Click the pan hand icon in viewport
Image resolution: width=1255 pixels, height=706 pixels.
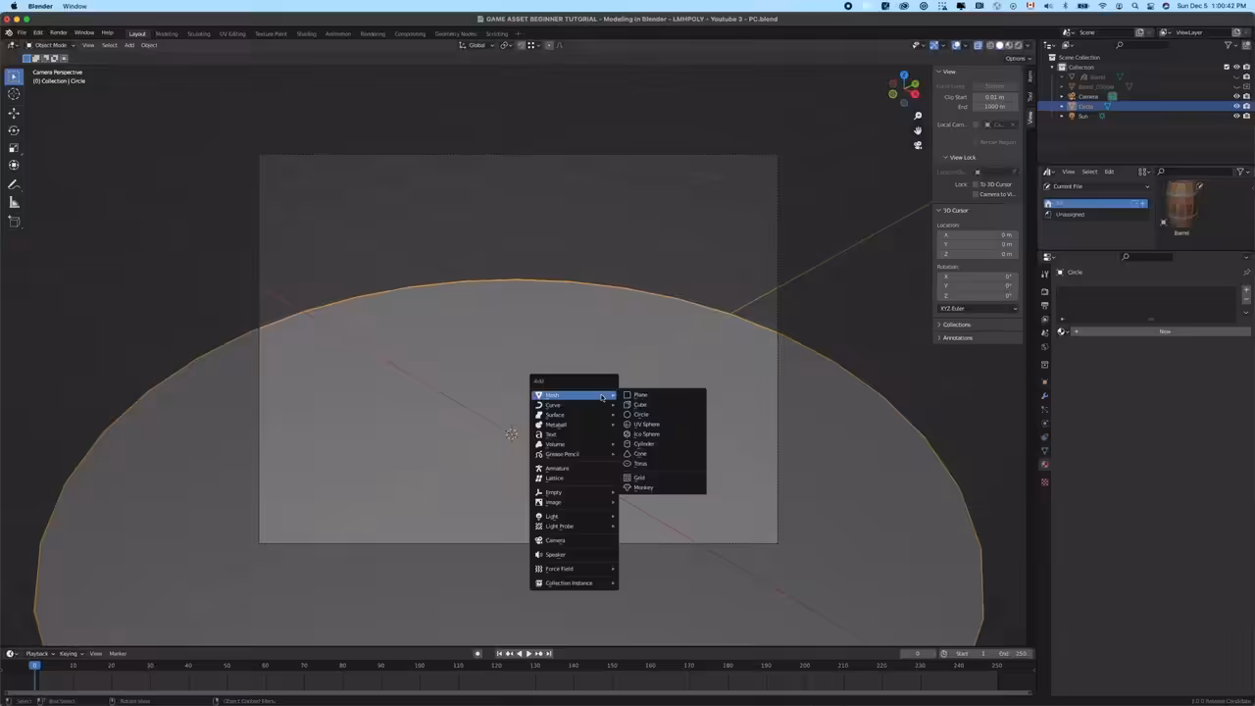(918, 130)
